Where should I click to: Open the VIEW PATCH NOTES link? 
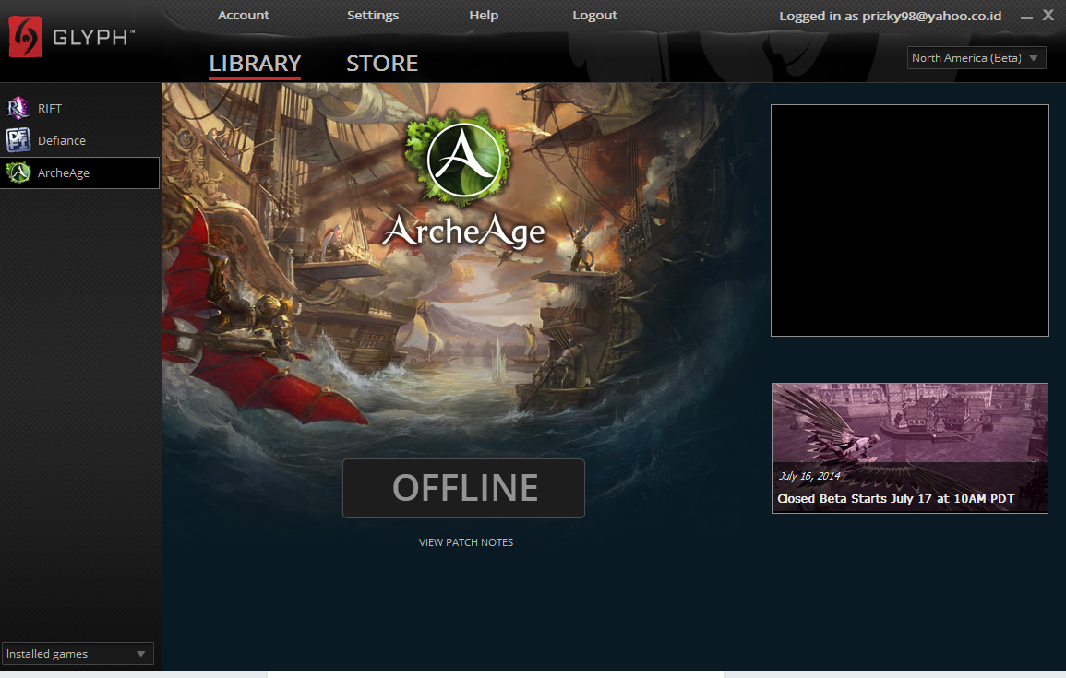465,542
